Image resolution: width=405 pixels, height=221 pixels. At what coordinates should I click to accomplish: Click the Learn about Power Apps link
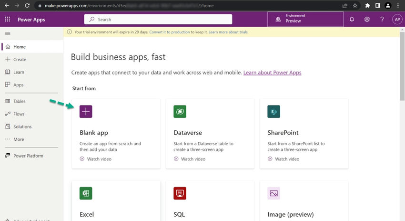coord(272,73)
